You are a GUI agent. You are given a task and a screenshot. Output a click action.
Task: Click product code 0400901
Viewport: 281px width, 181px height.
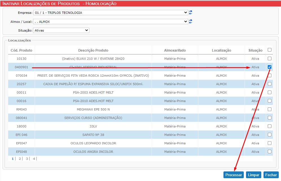click(21, 67)
